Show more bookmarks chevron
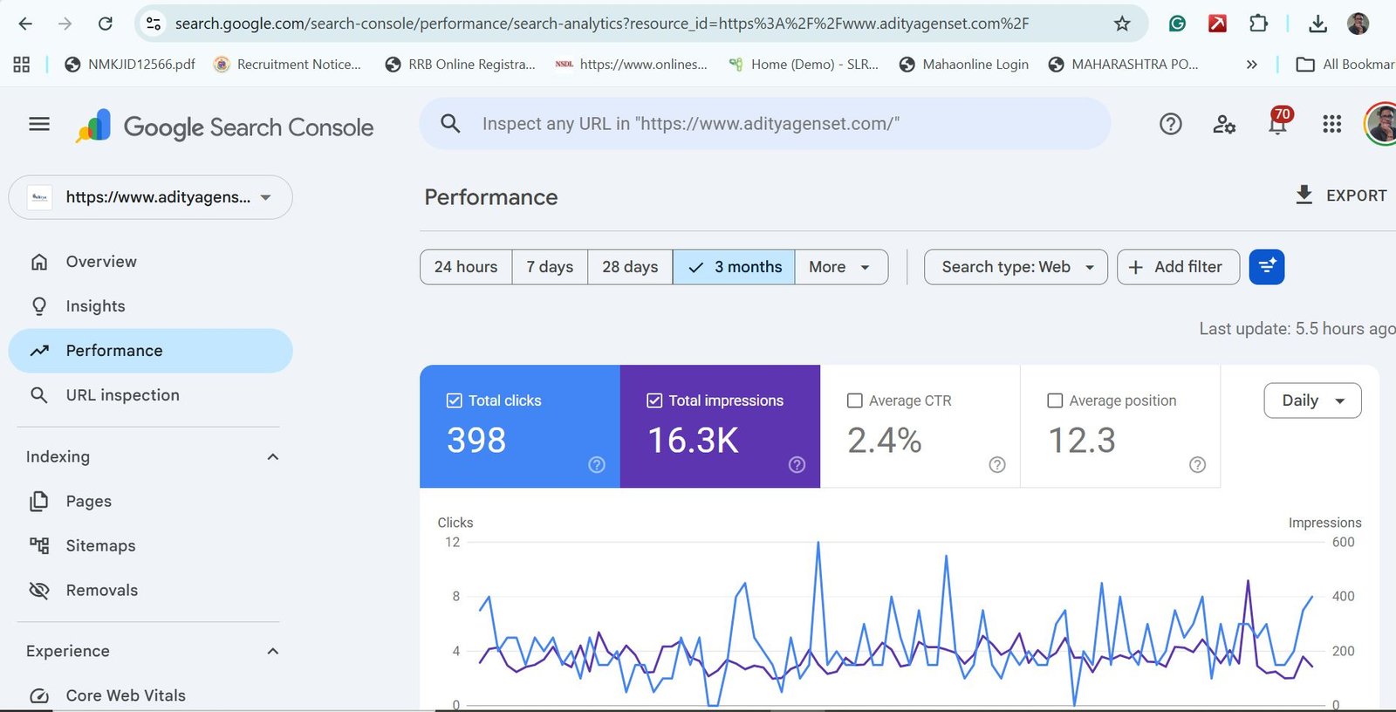1396x712 pixels. click(1251, 65)
